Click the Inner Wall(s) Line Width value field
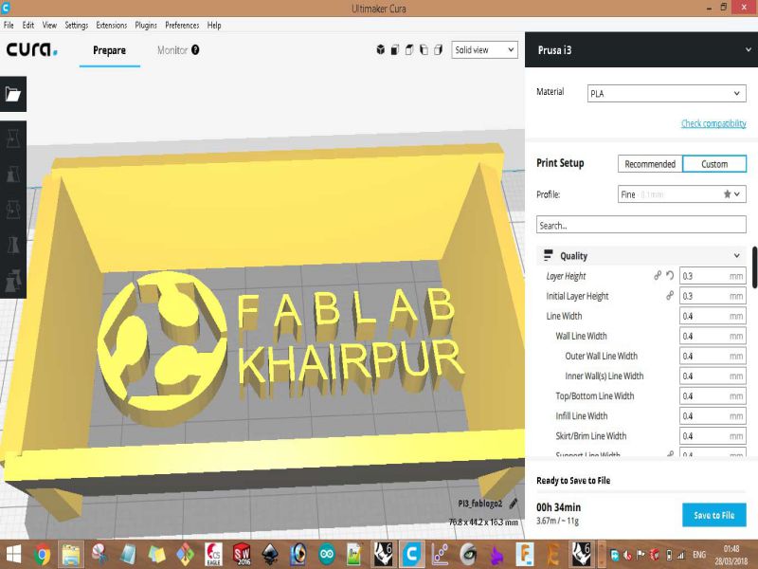Image resolution: width=758 pixels, height=569 pixels. click(713, 376)
